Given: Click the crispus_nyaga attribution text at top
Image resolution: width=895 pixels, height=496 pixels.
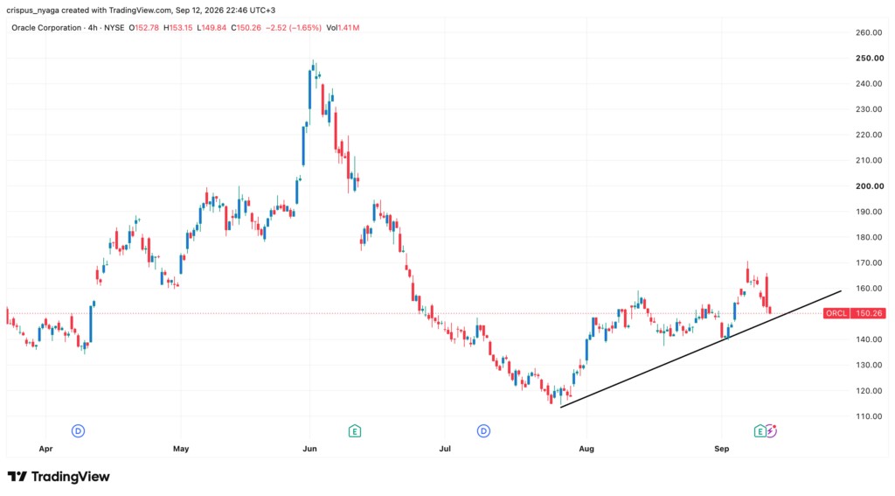Looking at the screenshot, I should click(x=141, y=10).
